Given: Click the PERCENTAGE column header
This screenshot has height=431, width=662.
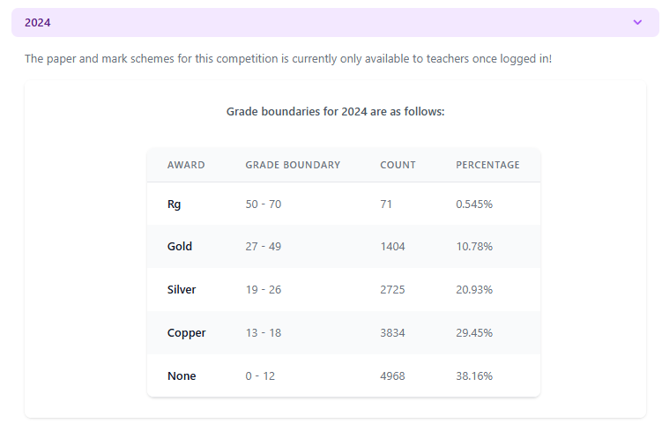Looking at the screenshot, I should [x=487, y=165].
